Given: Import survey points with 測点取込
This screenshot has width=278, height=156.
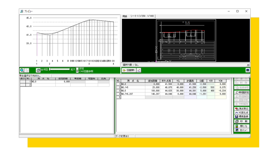Looking at the screenshot, I should coord(242,109).
